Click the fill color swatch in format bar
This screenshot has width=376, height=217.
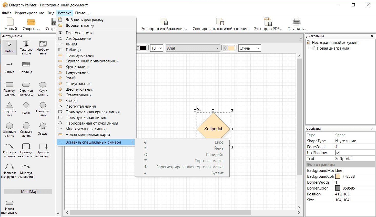tap(231, 48)
